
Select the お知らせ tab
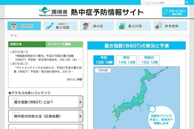tap(27, 44)
